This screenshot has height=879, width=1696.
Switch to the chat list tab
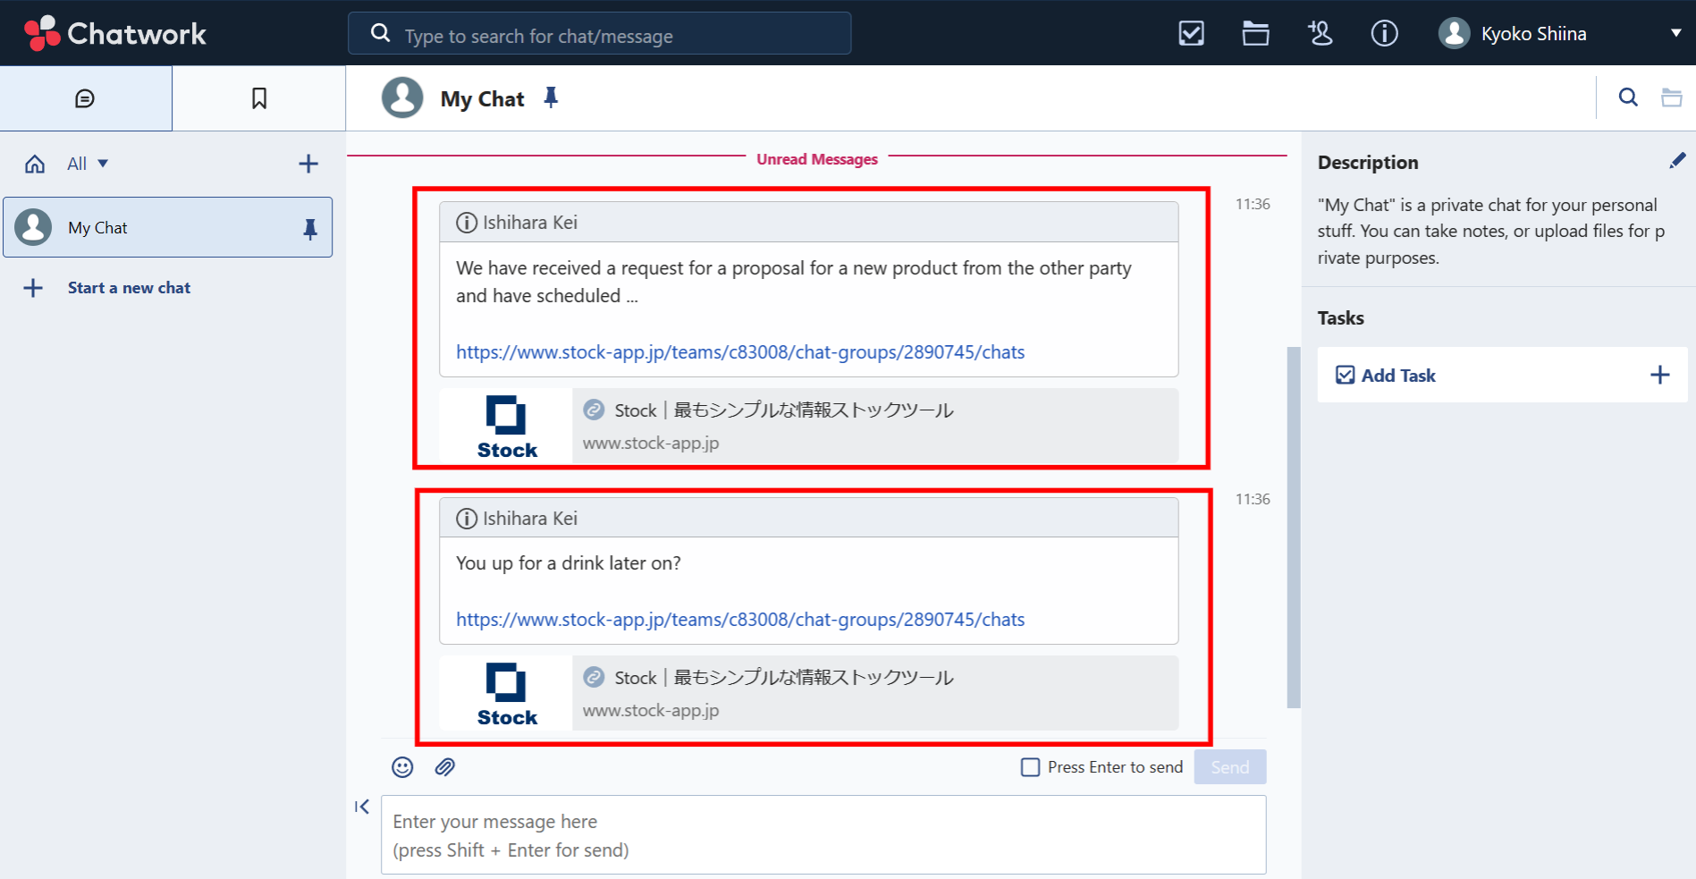coord(86,98)
